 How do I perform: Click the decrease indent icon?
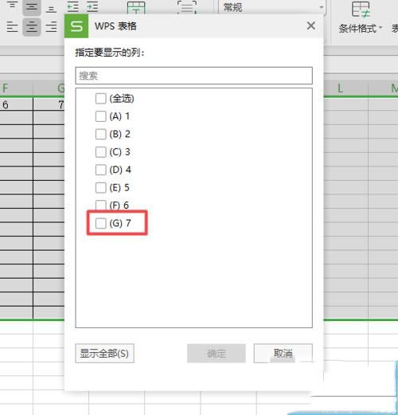[72, 6]
